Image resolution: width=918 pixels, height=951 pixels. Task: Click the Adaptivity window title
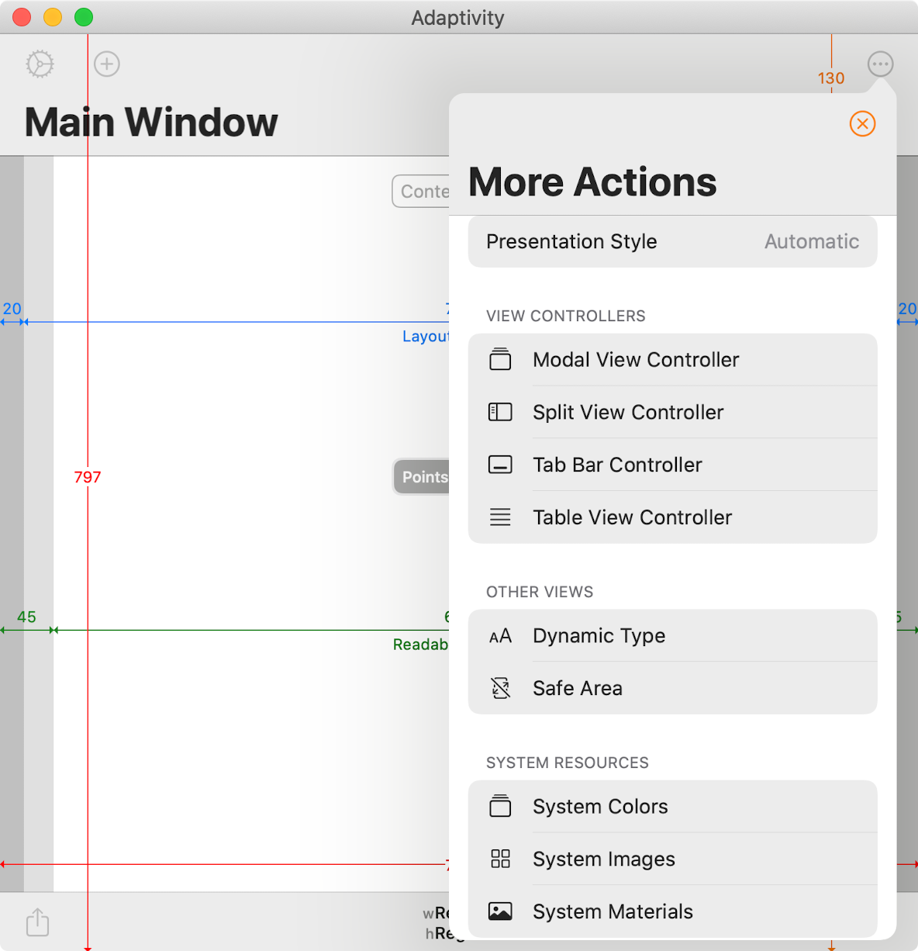[x=457, y=18]
